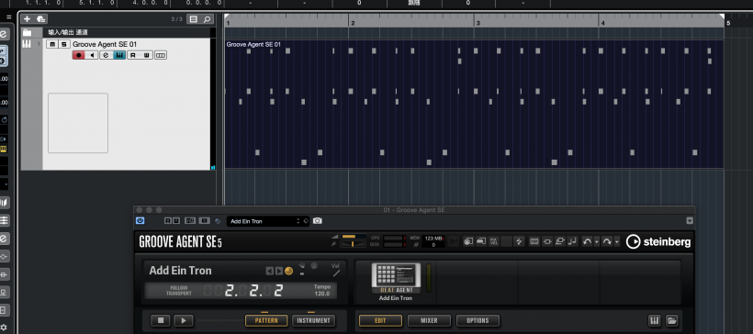Toggle write automation W on track

(x=147, y=55)
